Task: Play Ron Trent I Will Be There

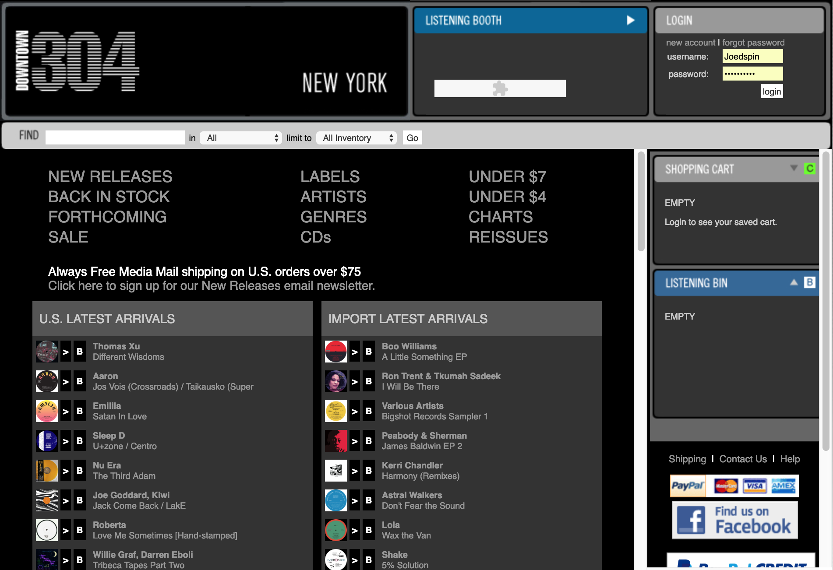Action: tap(355, 381)
